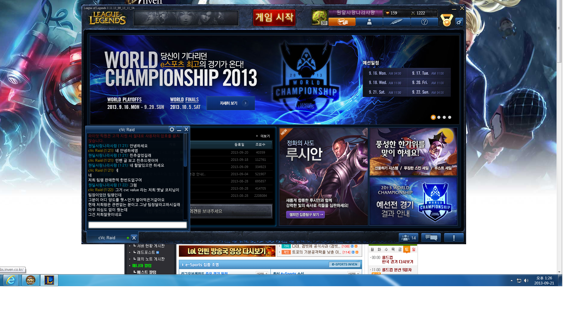Click the volume speaker tray icon
The height and width of the screenshot is (324, 577).
(x=526, y=280)
